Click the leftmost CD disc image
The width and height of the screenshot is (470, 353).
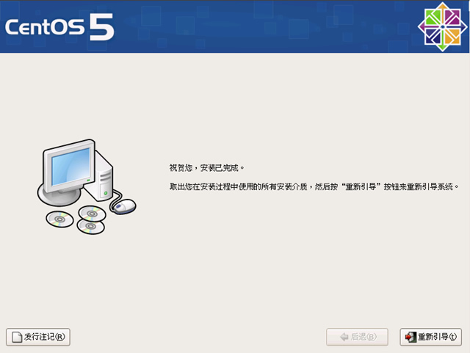tap(59, 219)
